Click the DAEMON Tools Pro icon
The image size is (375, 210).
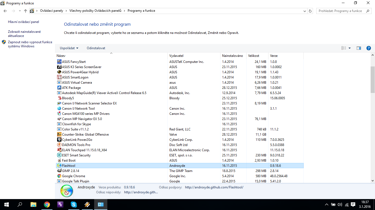[59, 145]
